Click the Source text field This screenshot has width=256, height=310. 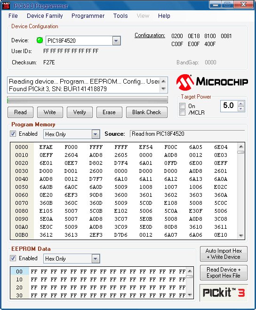click(187, 134)
